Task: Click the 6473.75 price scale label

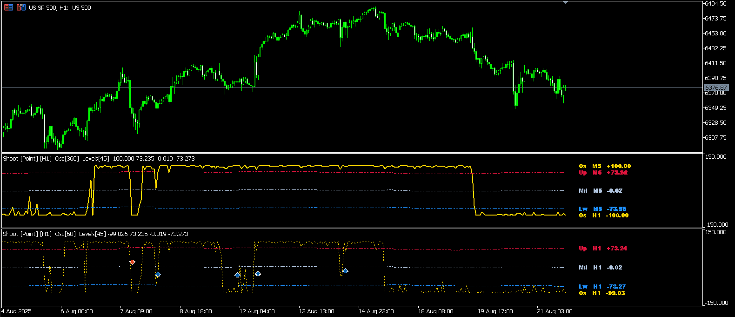Action: point(715,19)
